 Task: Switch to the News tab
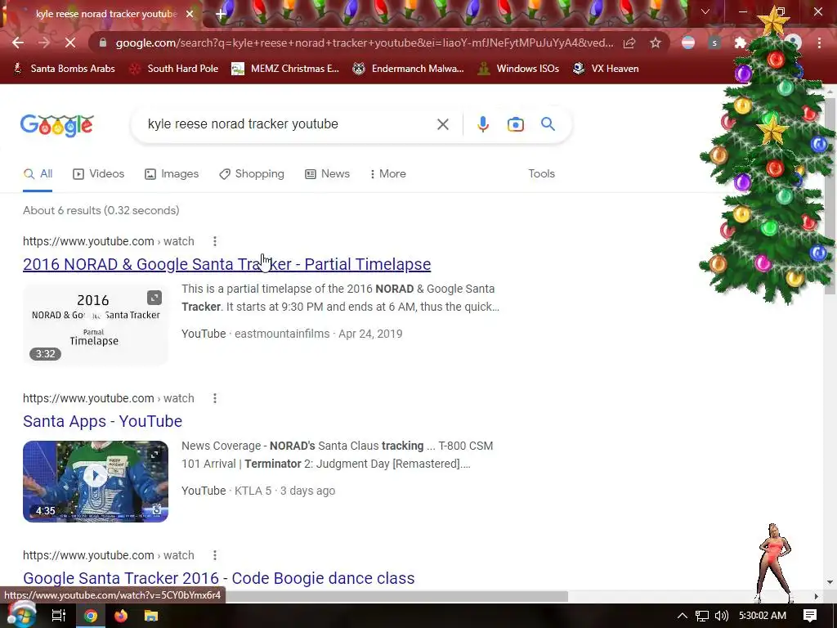click(x=327, y=174)
